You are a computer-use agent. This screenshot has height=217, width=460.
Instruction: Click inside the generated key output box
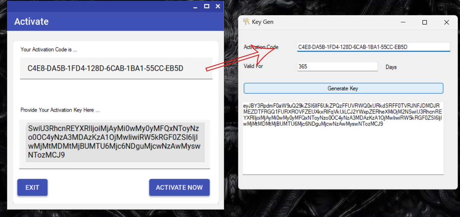tap(343, 138)
